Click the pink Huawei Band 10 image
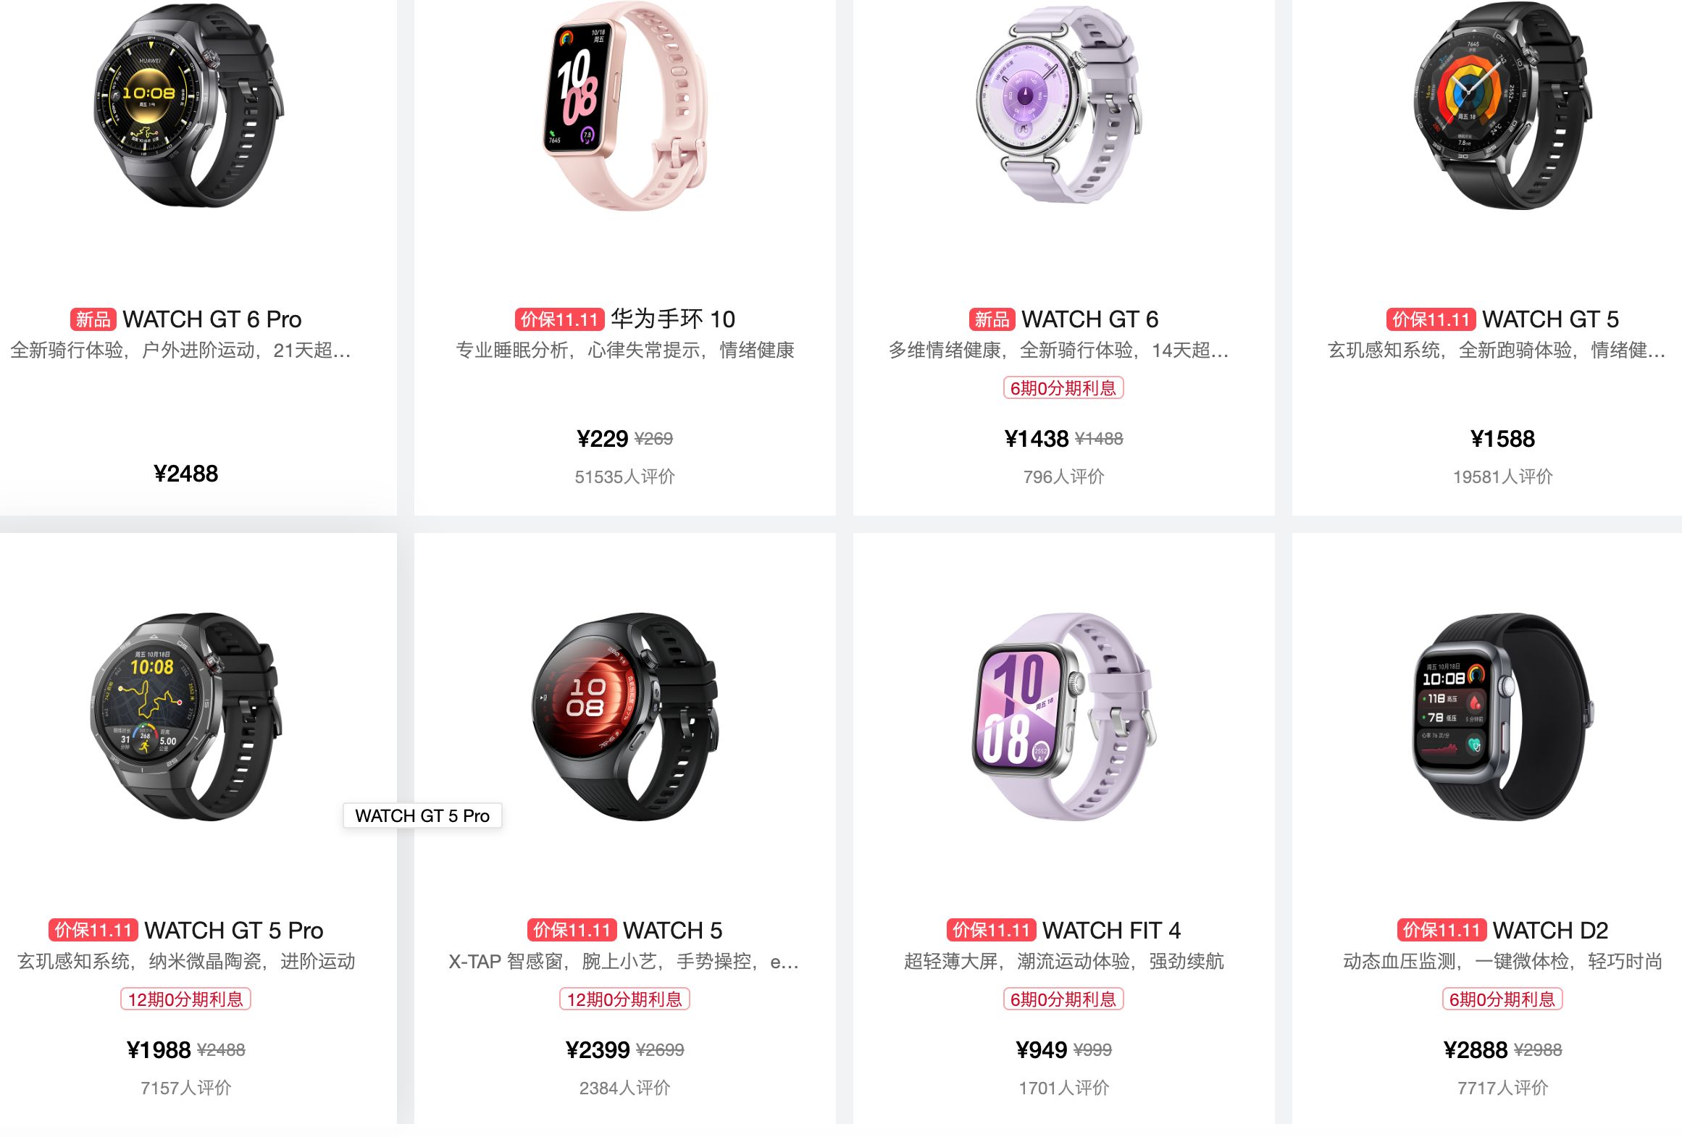 (x=624, y=106)
